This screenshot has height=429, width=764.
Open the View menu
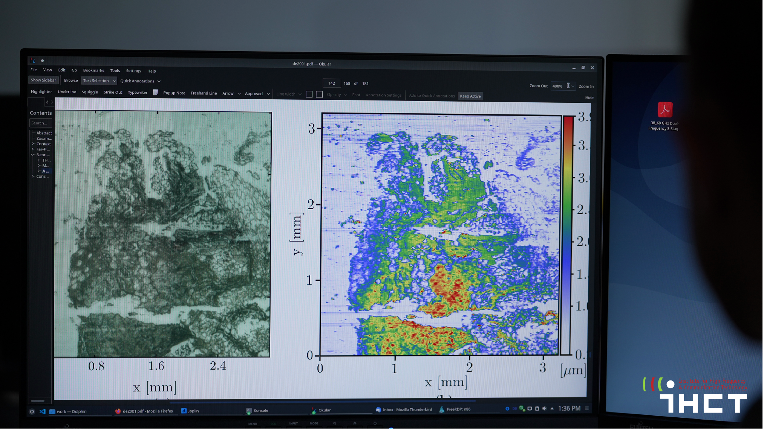point(47,70)
